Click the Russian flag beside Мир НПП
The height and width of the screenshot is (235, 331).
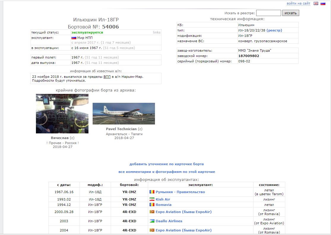tap(74, 38)
